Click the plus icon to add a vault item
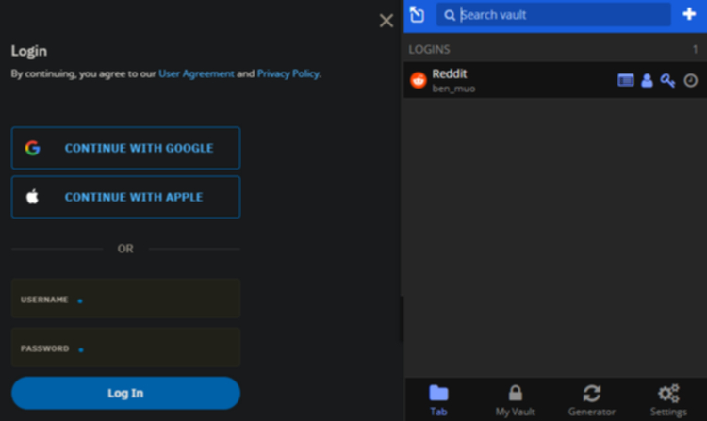Screen dimensions: 707x421 (x=689, y=14)
